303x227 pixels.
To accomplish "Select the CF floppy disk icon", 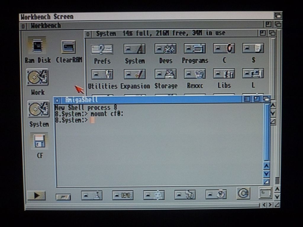I will pyautogui.click(x=39, y=141).
